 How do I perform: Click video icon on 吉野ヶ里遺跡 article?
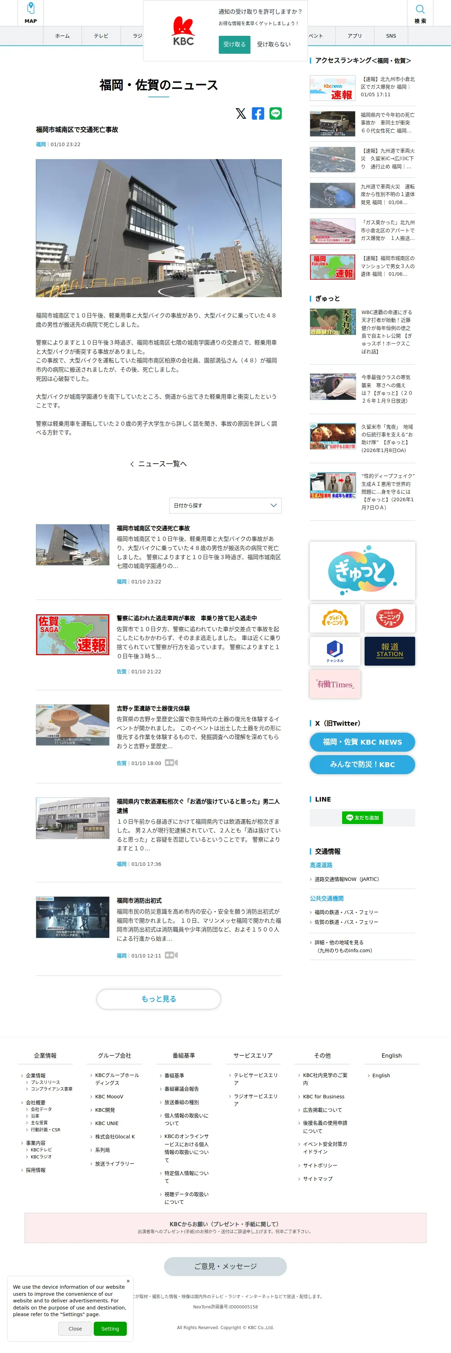click(x=171, y=763)
